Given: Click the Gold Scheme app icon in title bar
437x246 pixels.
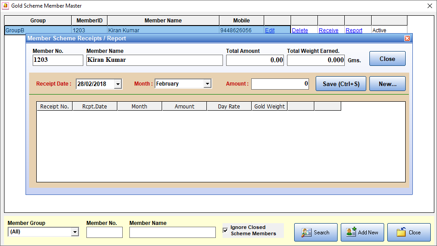Looking at the screenshot, I should (x=5, y=6).
